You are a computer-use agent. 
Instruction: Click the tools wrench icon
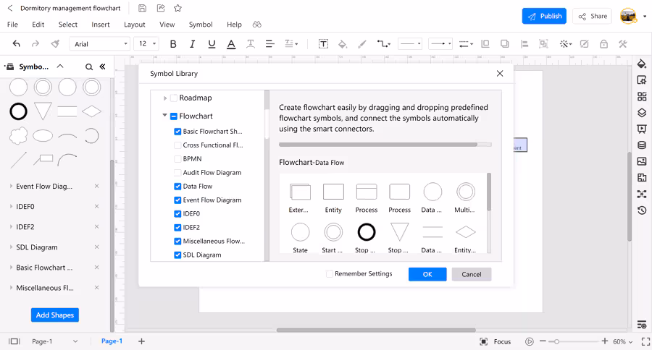point(622,44)
